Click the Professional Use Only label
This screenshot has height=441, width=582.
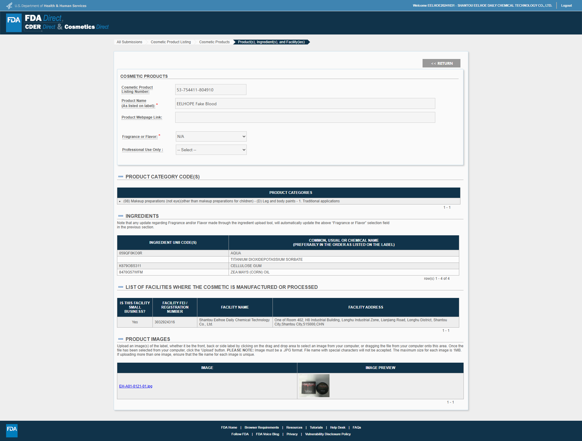(142, 150)
